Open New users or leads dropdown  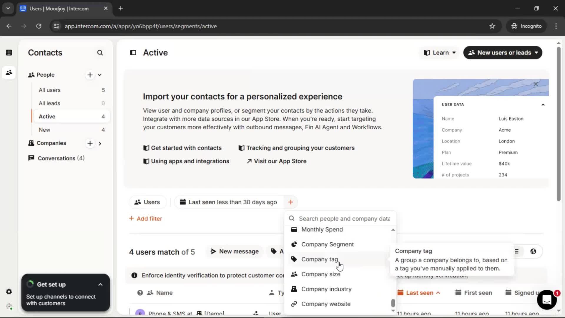tap(503, 53)
